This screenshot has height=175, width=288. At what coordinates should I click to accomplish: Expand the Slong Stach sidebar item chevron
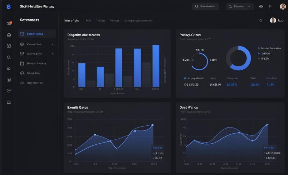tap(53, 53)
